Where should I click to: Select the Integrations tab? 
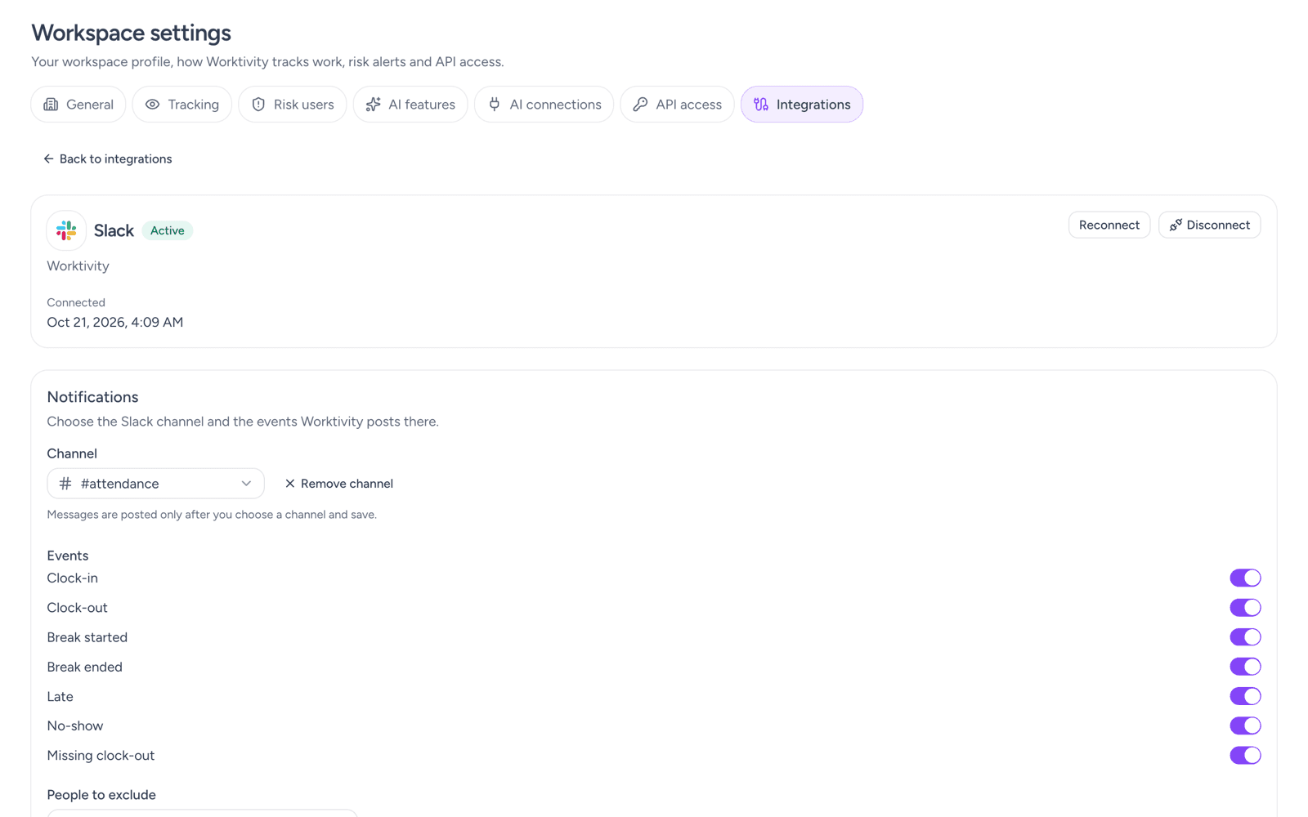coord(802,105)
